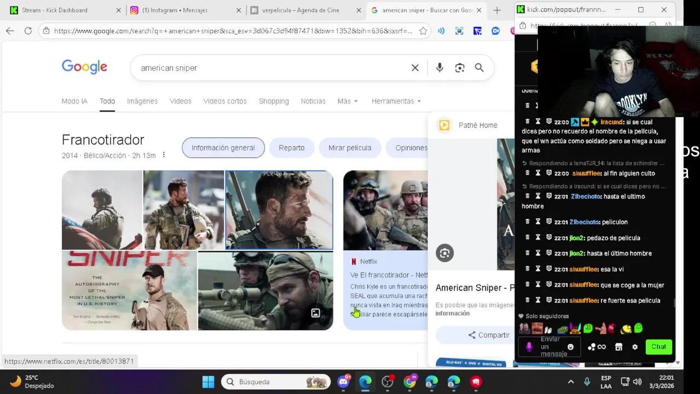The height and width of the screenshot is (394, 700).
Task: Show hidden system tray icons
Action: tap(570, 381)
